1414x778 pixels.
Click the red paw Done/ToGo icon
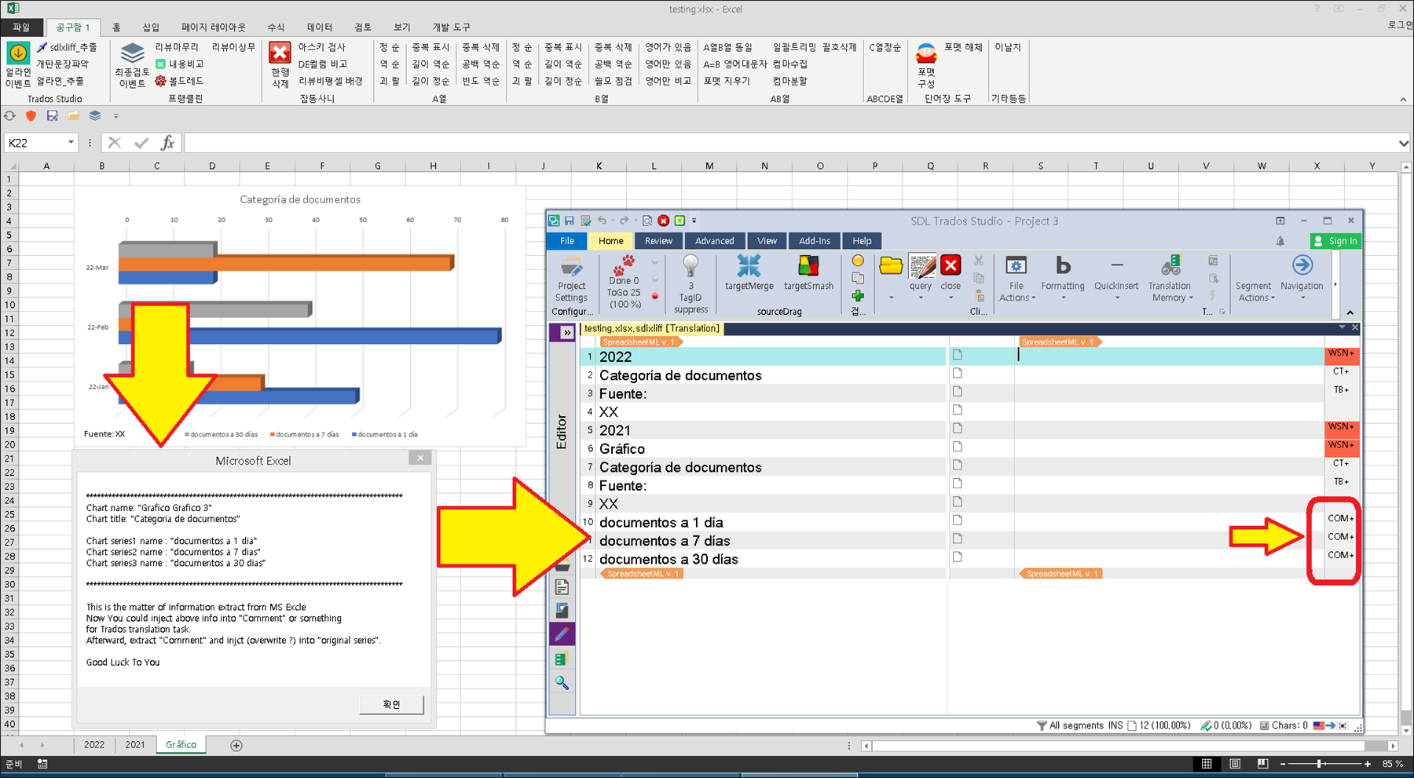(626, 264)
